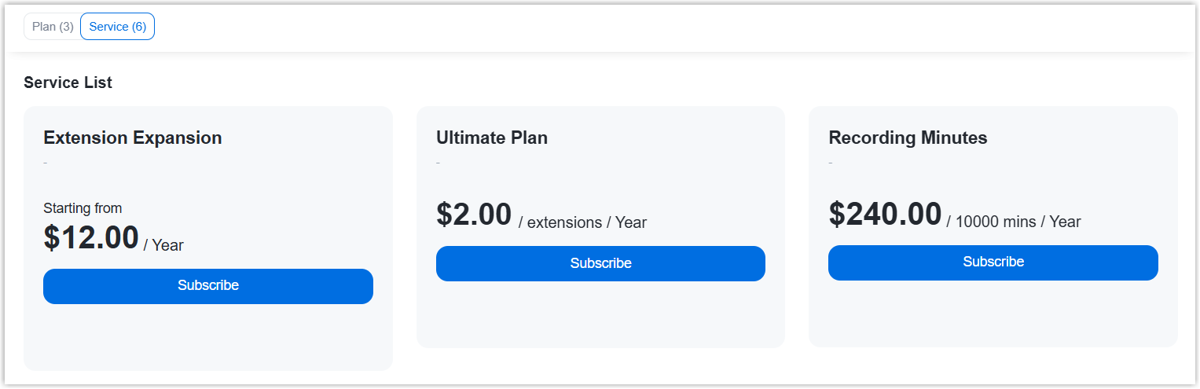1200x389 pixels.
Task: Click the Extension Expansion card title
Action: 133,138
